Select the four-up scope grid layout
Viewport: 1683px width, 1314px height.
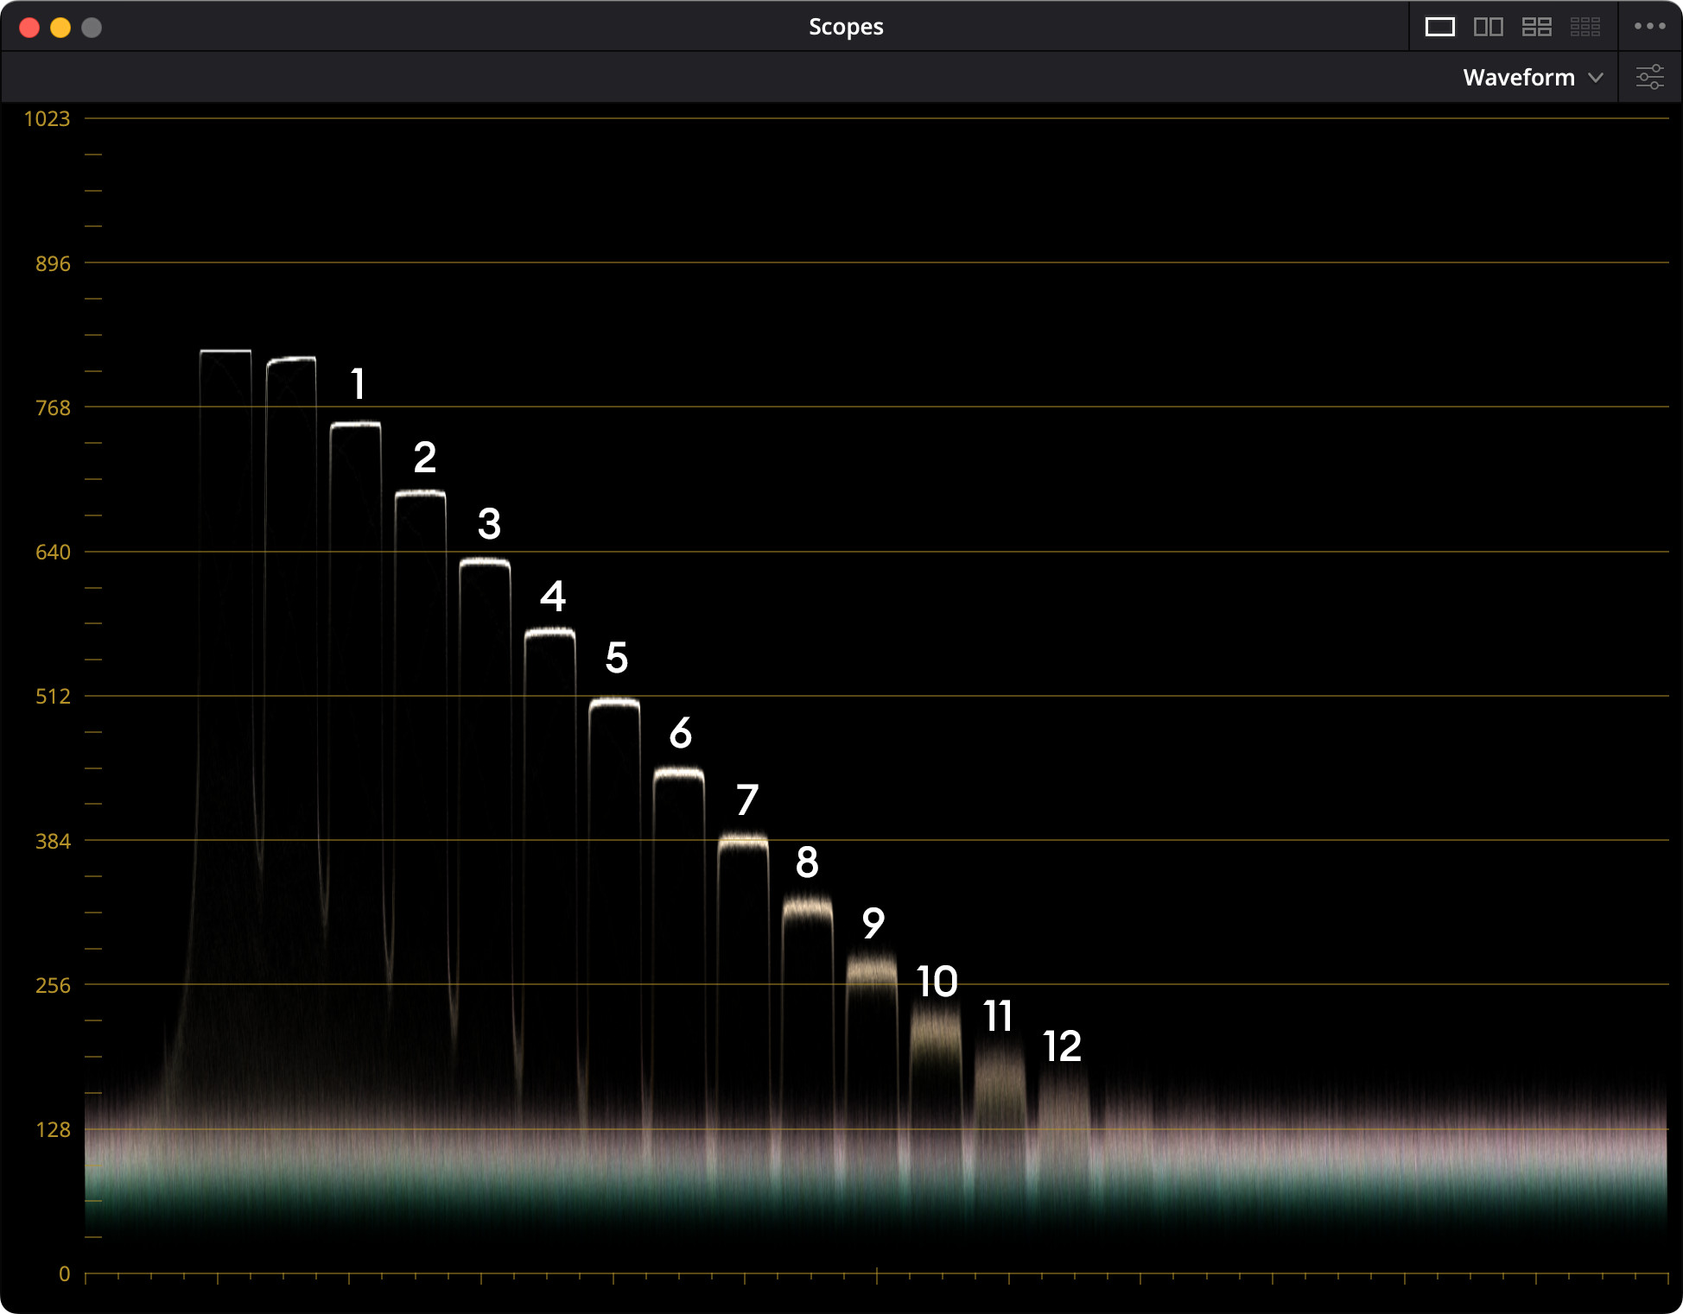pos(1536,27)
